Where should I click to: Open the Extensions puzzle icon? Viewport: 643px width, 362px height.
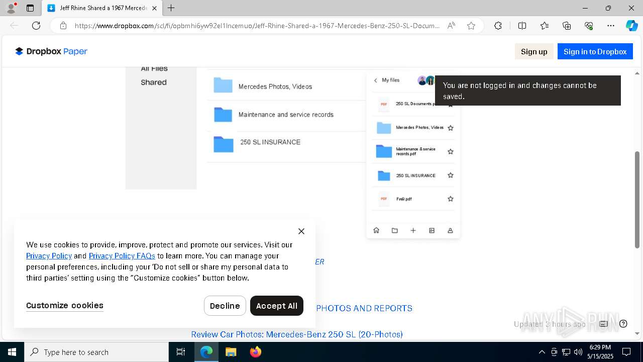pyautogui.click(x=498, y=26)
